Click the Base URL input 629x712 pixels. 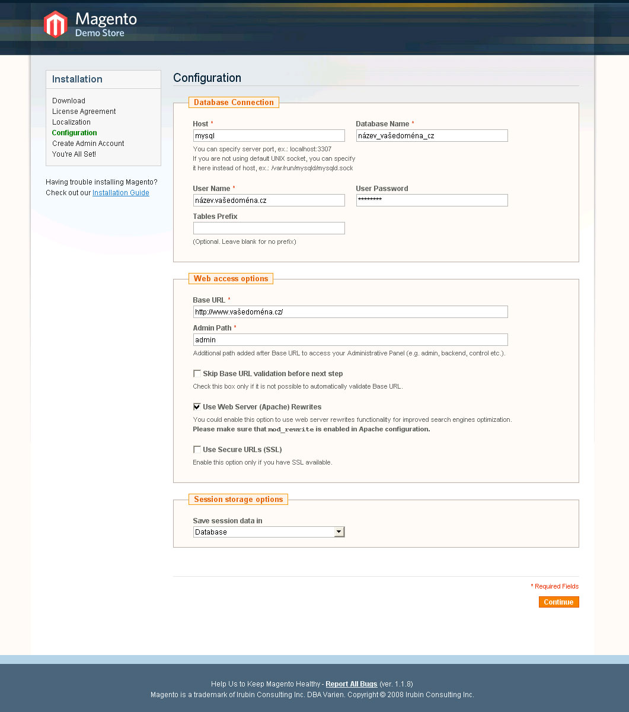tap(350, 311)
